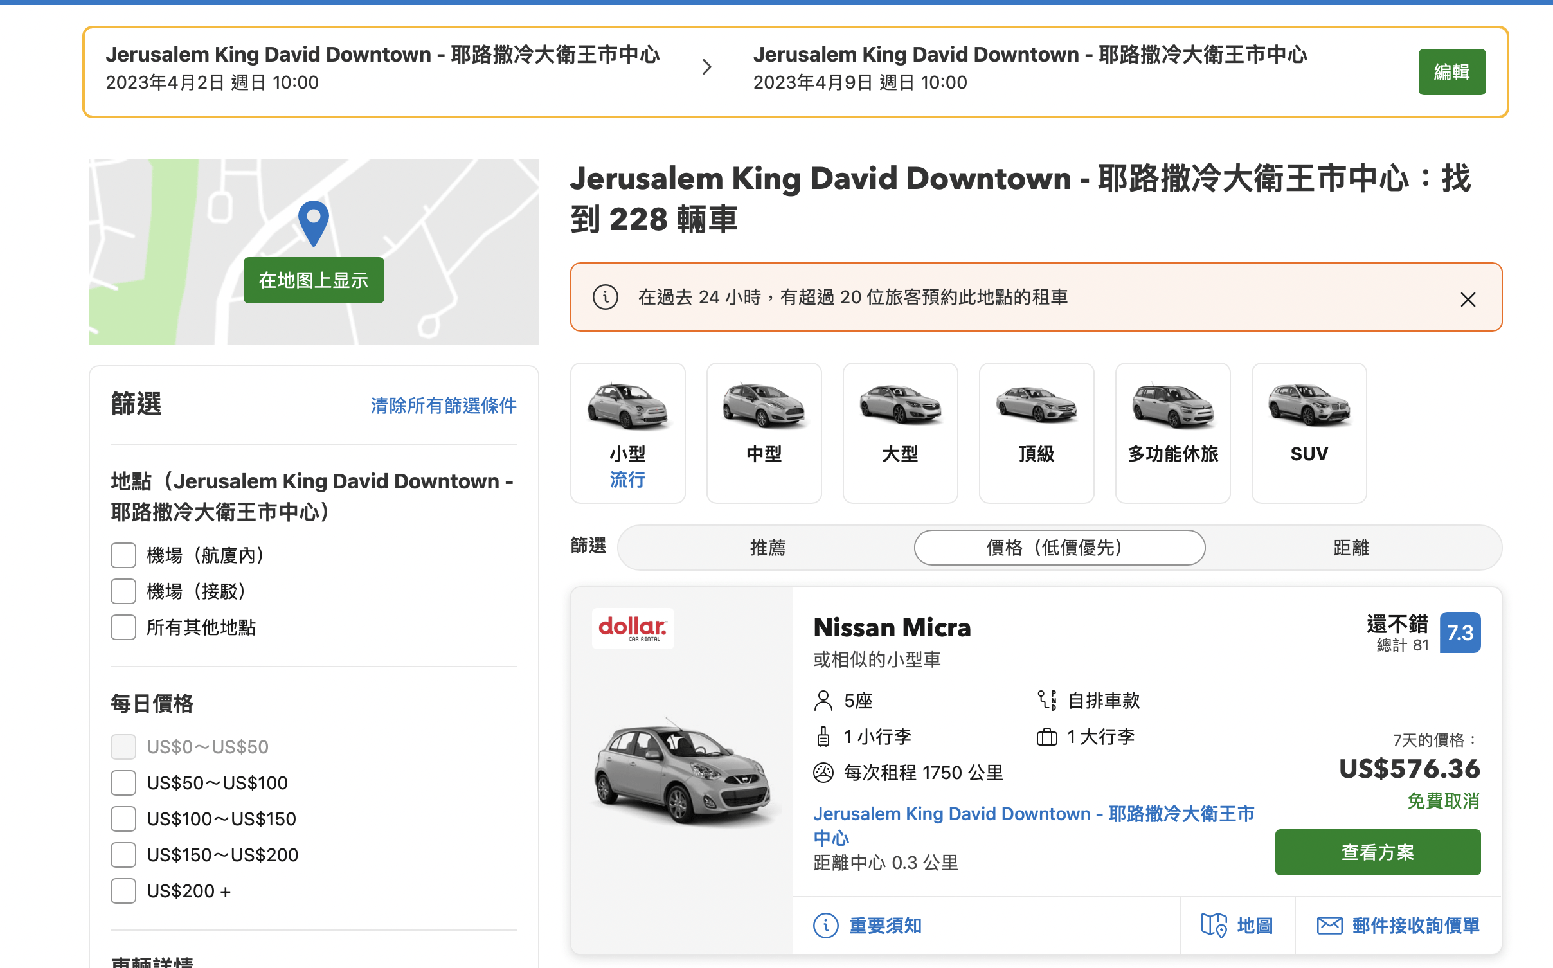The image size is (1553, 968).
Task: Select the 多功能休旅 car category
Action: [1172, 433]
